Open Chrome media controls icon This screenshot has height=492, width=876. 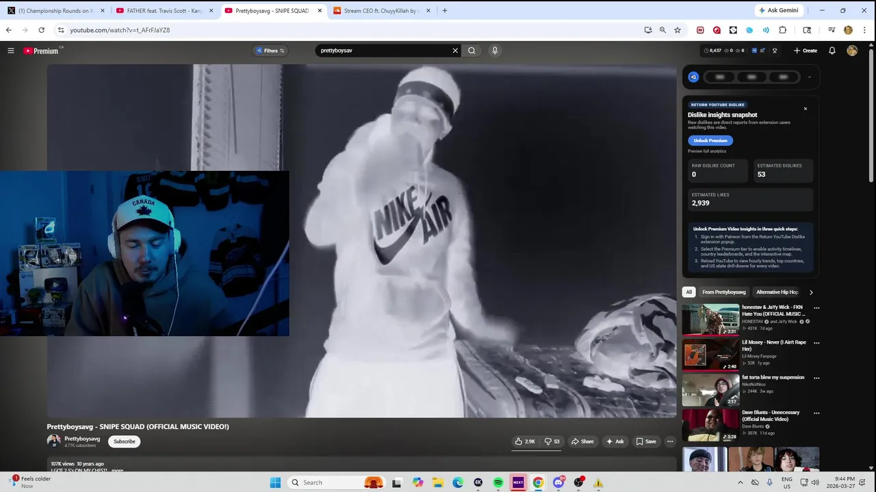[832, 30]
